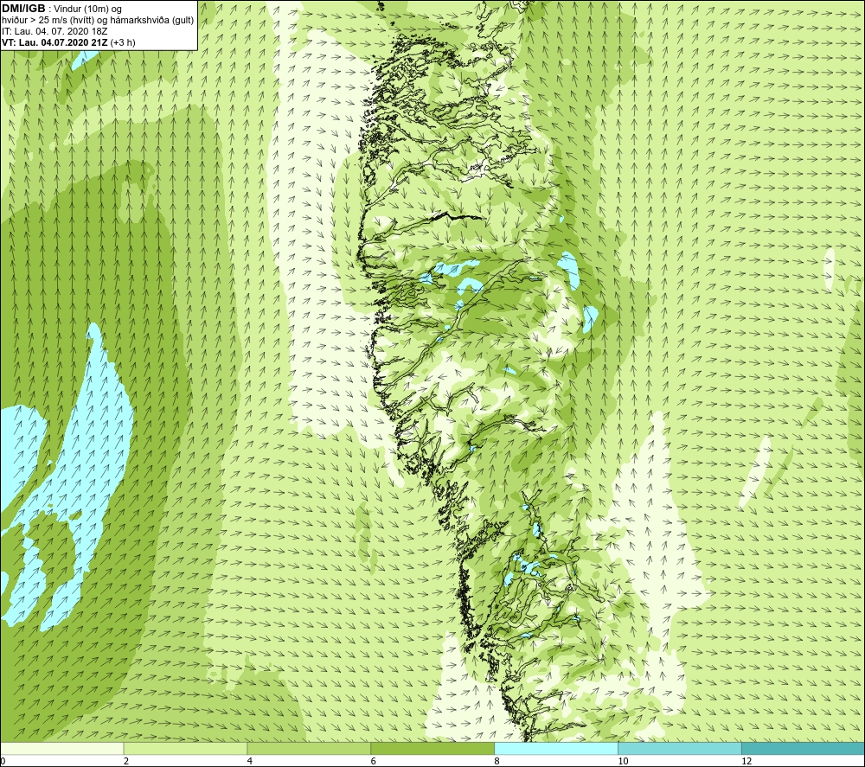Viewport: 865px width, 767px height.
Task: Click the 2–4 m/s legend color swatch
Action: coord(185,748)
